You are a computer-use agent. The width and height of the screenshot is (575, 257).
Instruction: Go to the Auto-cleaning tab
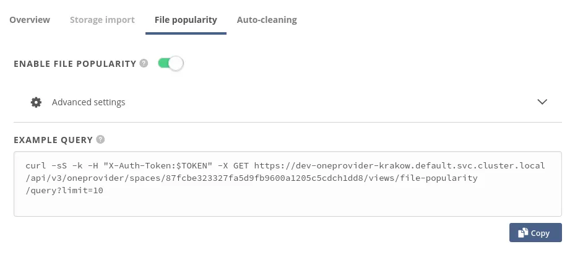(x=267, y=20)
